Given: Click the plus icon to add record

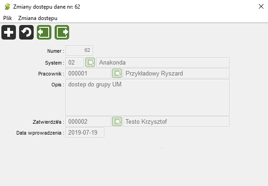Looking at the screenshot, I should click(9, 32).
